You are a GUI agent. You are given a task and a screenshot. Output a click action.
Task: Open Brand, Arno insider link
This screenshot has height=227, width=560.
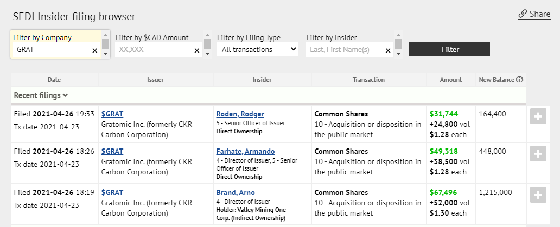[235, 192]
